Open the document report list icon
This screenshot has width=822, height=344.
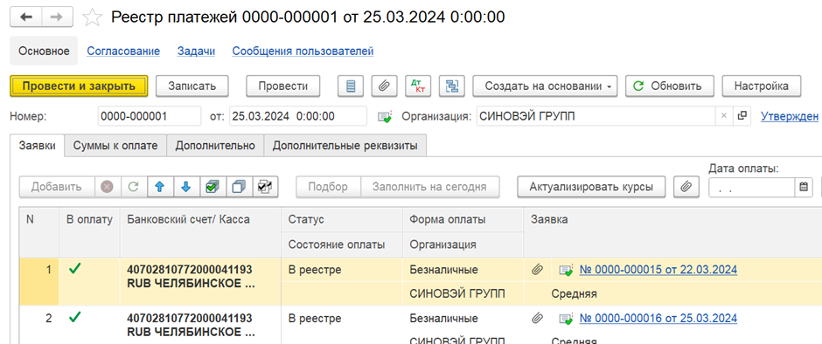coord(352,86)
